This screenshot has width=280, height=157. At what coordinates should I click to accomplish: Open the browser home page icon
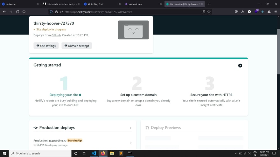[24, 12]
